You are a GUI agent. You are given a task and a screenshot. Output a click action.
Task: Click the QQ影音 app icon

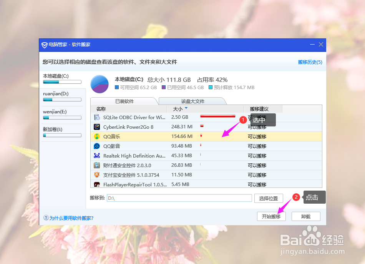coord(97,146)
